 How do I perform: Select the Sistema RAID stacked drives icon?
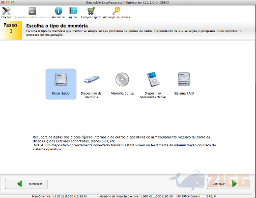tap(184, 79)
